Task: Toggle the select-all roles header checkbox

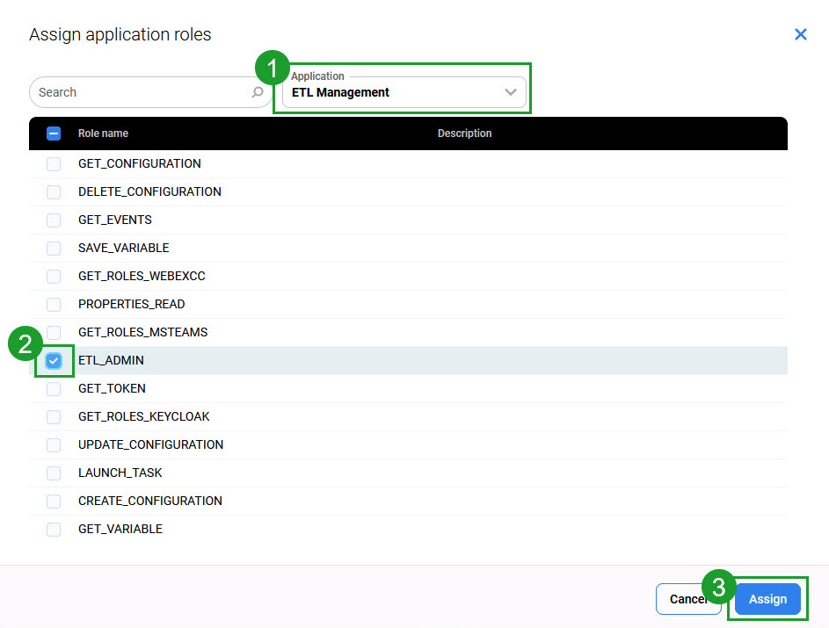Action: [54, 134]
